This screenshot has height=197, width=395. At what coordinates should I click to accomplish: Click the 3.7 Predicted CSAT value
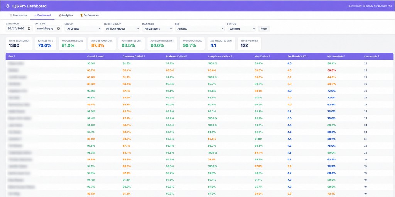coord(289,77)
